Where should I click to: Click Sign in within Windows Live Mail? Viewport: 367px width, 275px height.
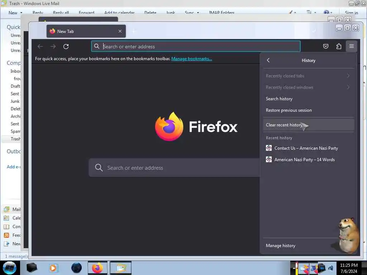coord(351,13)
